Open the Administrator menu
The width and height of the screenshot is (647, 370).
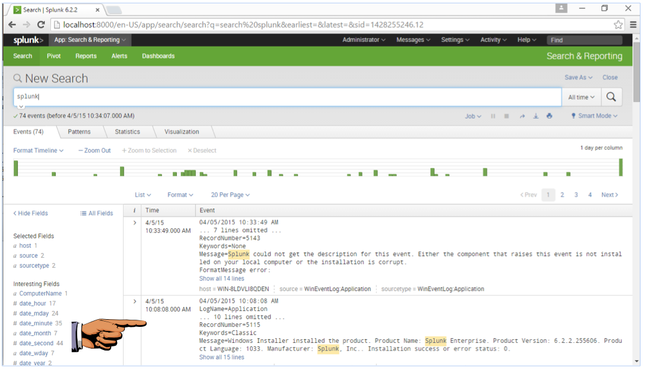364,40
